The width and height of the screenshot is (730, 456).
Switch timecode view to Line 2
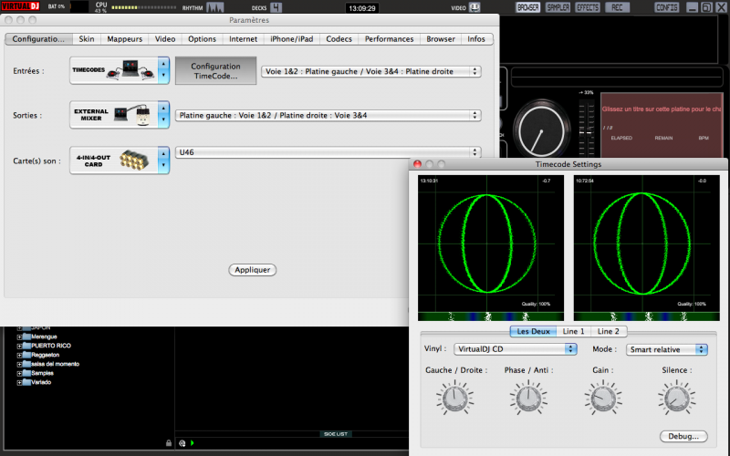(607, 331)
